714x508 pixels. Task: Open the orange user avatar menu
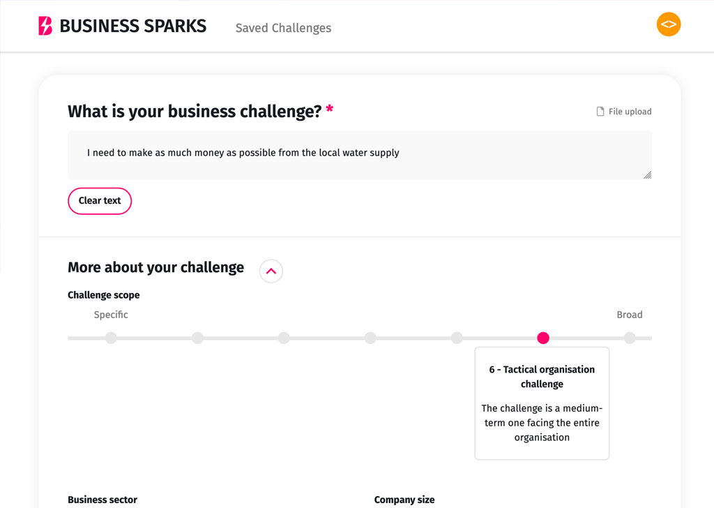[x=669, y=24]
